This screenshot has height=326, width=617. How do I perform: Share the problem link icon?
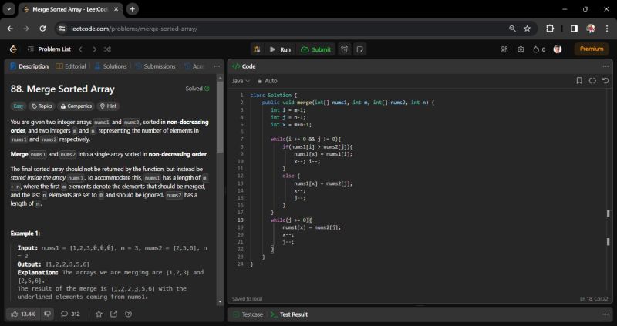tap(113, 314)
